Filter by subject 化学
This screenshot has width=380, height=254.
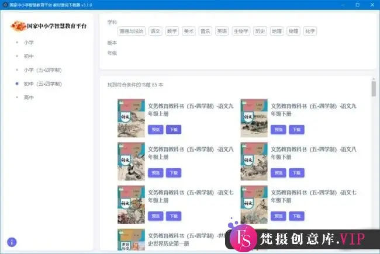tap(310, 31)
